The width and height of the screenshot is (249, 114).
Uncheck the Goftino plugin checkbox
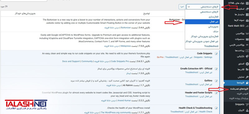(x=216, y=81)
